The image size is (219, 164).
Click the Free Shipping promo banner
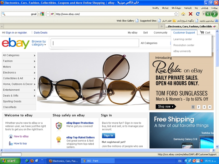(181, 130)
